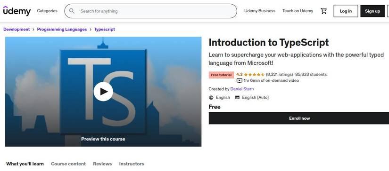
Task: Click the Enroll now button
Action: click(x=299, y=118)
